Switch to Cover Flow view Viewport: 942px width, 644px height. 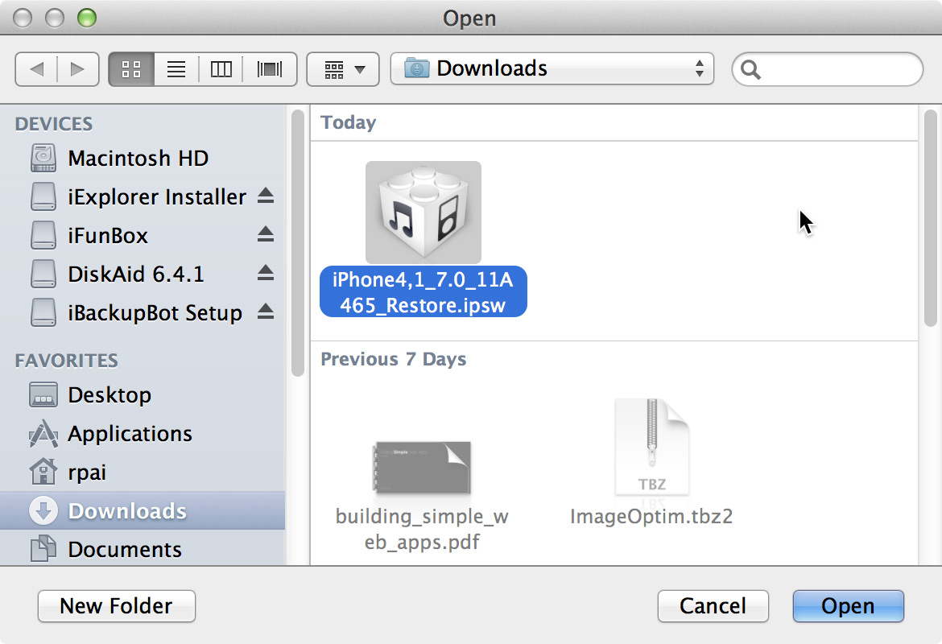coord(270,69)
